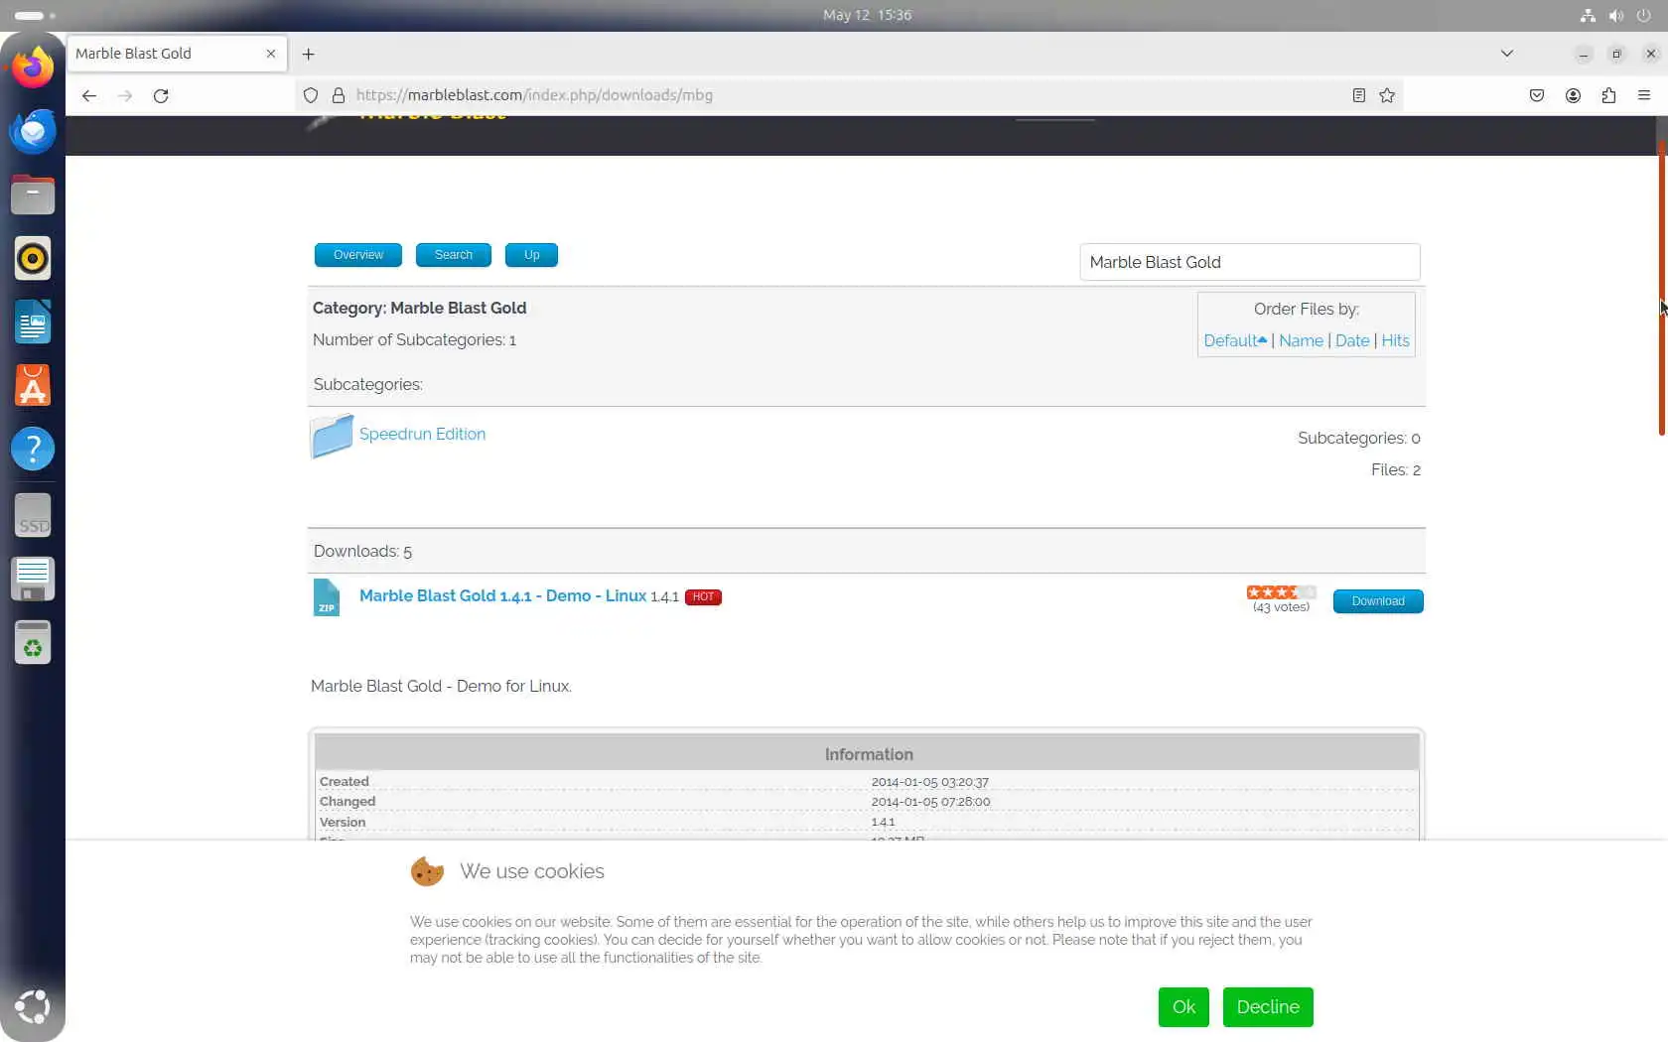Open the Firefox account icon
This screenshot has height=1042, width=1668.
1573,95
